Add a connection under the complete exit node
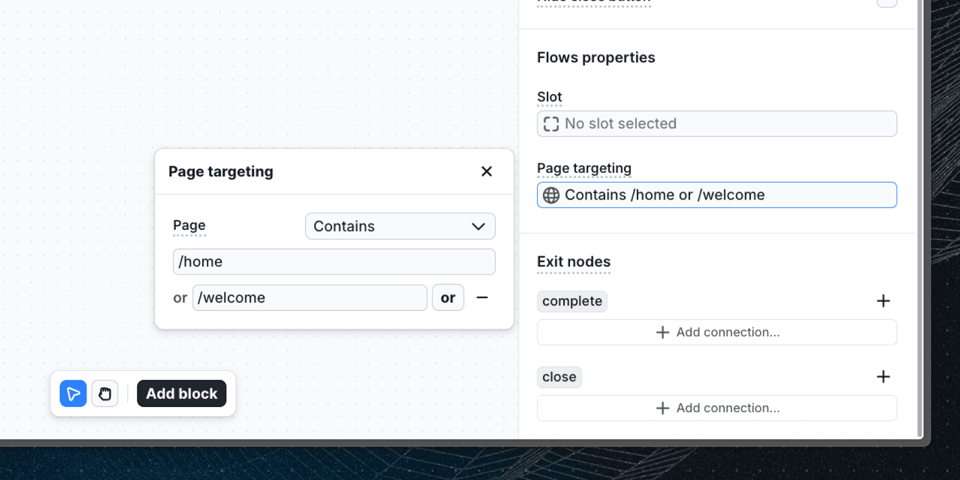Screen dimensions: 960x480 pos(717,332)
